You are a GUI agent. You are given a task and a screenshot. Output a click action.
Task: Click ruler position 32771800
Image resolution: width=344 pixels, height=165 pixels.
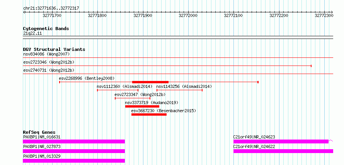97,15
